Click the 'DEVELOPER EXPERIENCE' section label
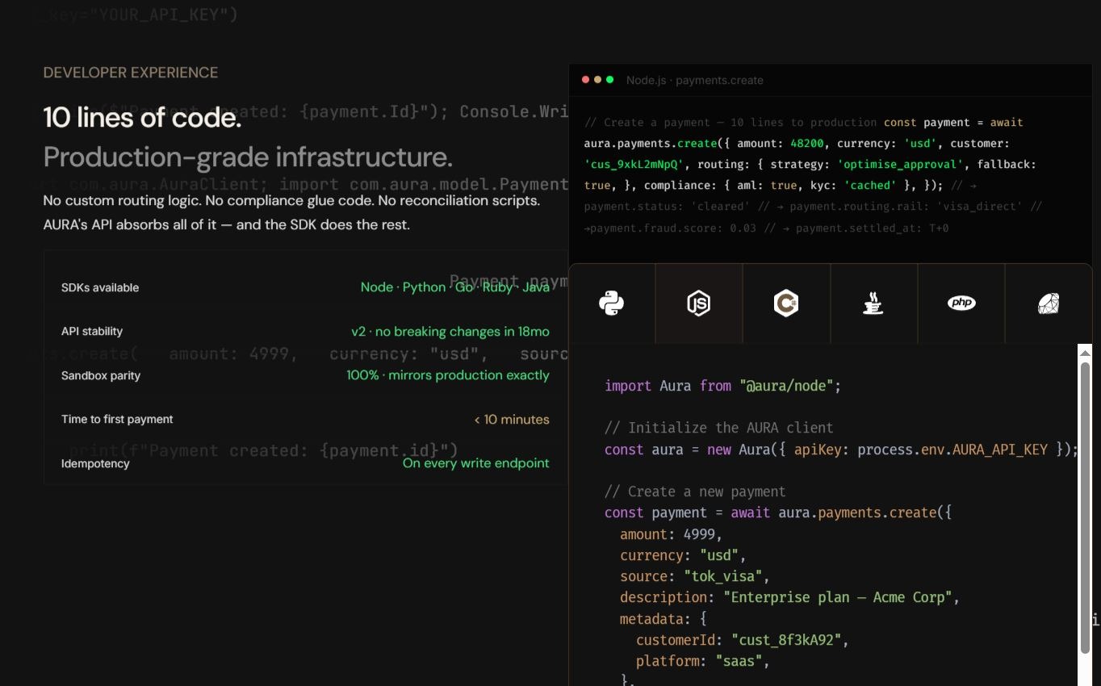 tap(131, 73)
